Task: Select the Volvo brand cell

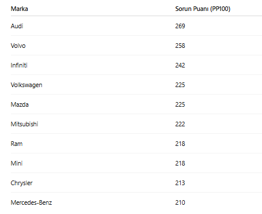Action: coord(18,46)
